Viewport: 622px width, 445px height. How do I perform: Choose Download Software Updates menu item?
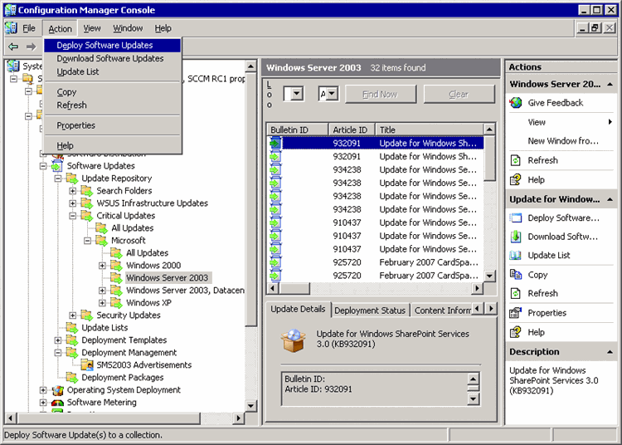tap(112, 58)
